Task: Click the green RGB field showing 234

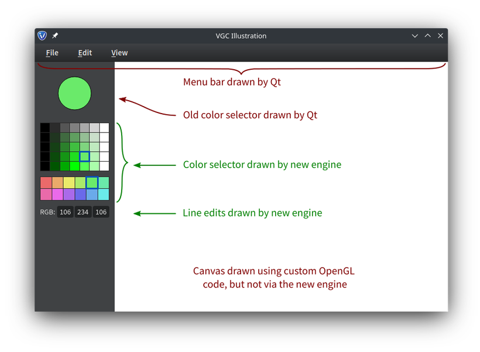Action: point(83,212)
